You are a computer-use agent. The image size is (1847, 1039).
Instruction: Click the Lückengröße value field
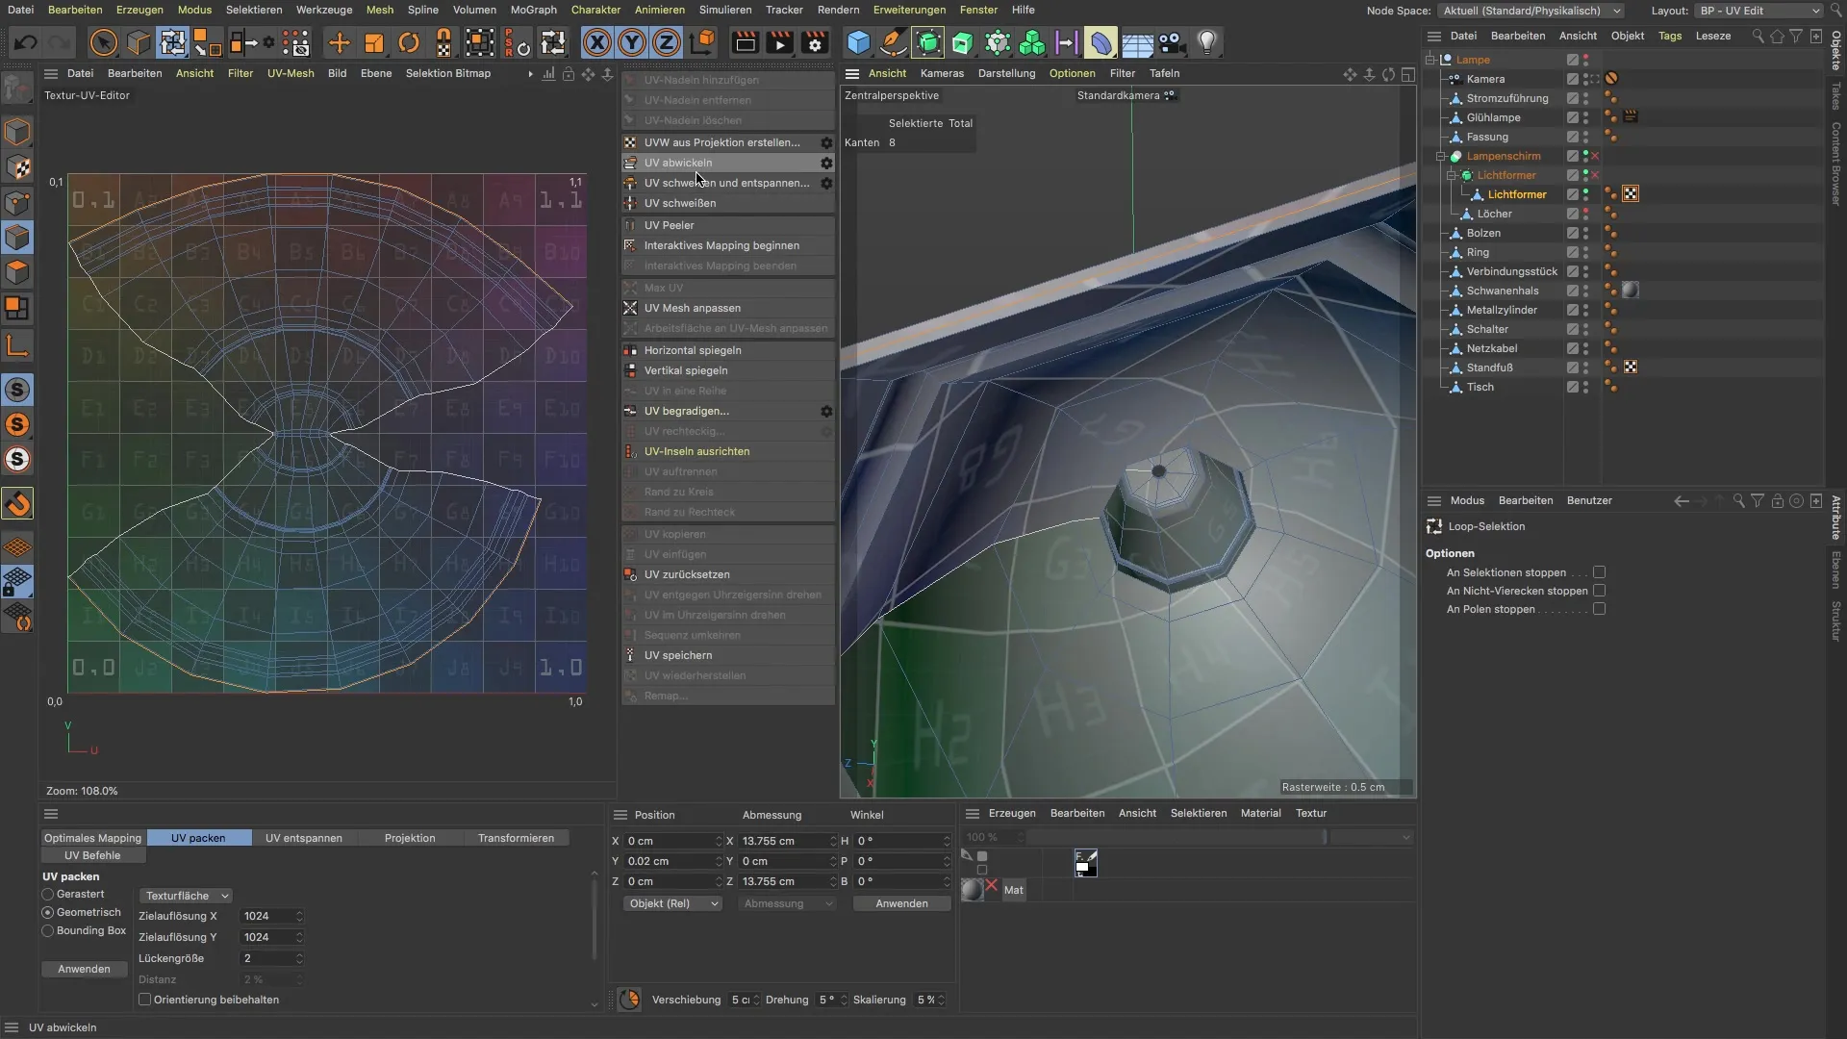[272, 958]
